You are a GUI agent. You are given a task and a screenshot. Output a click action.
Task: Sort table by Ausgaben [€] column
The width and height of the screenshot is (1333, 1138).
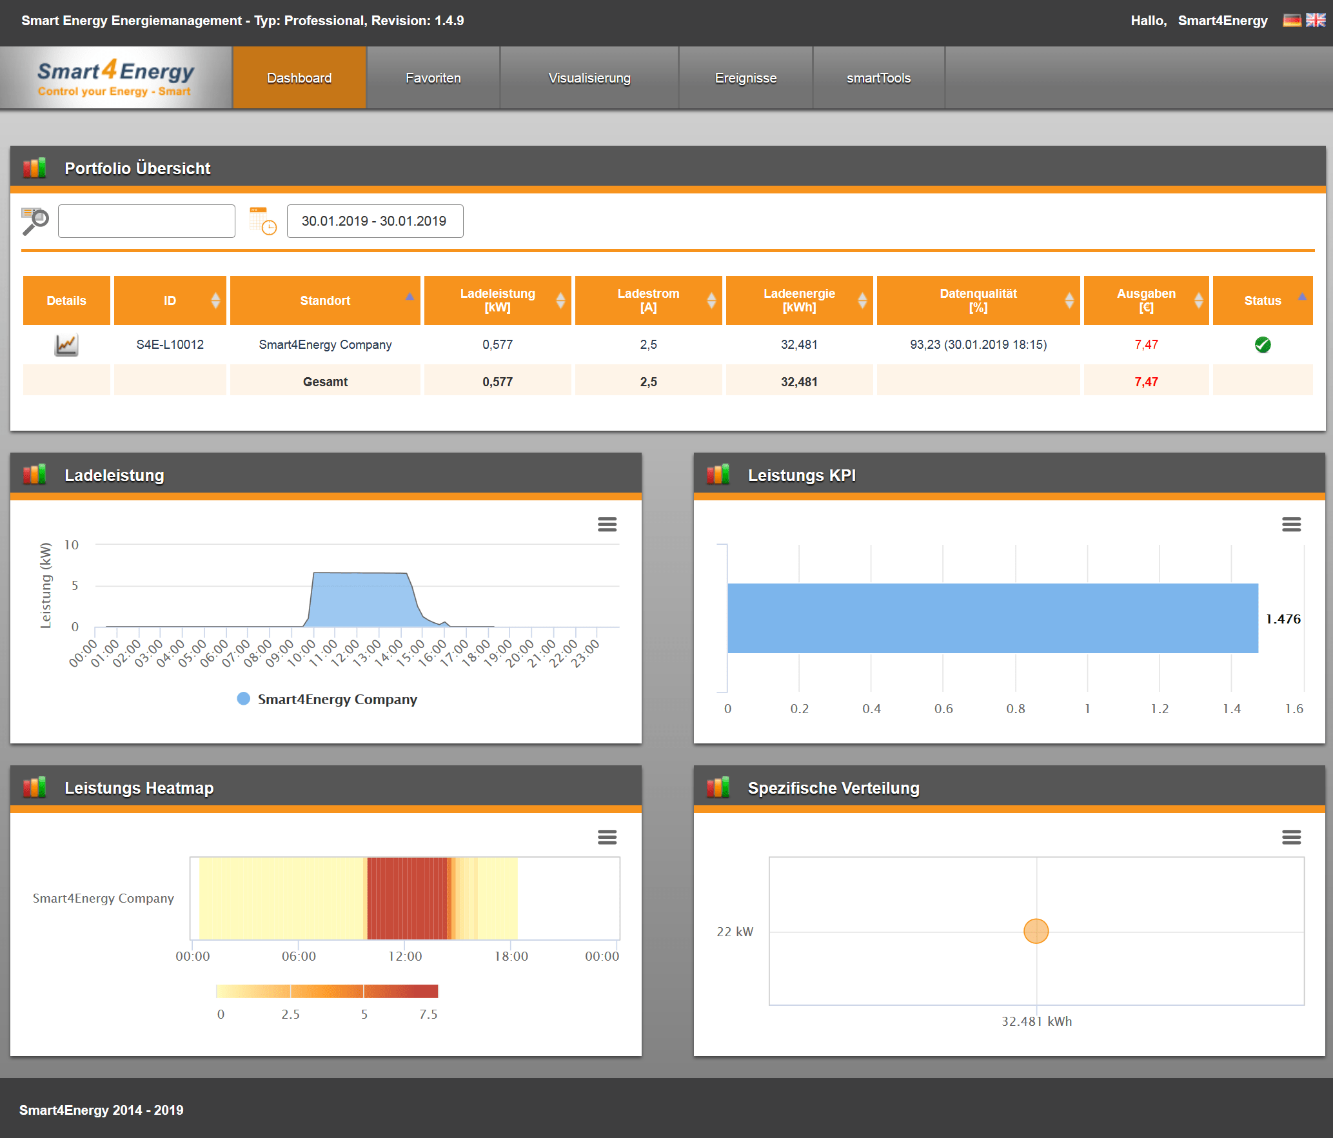pos(1146,300)
